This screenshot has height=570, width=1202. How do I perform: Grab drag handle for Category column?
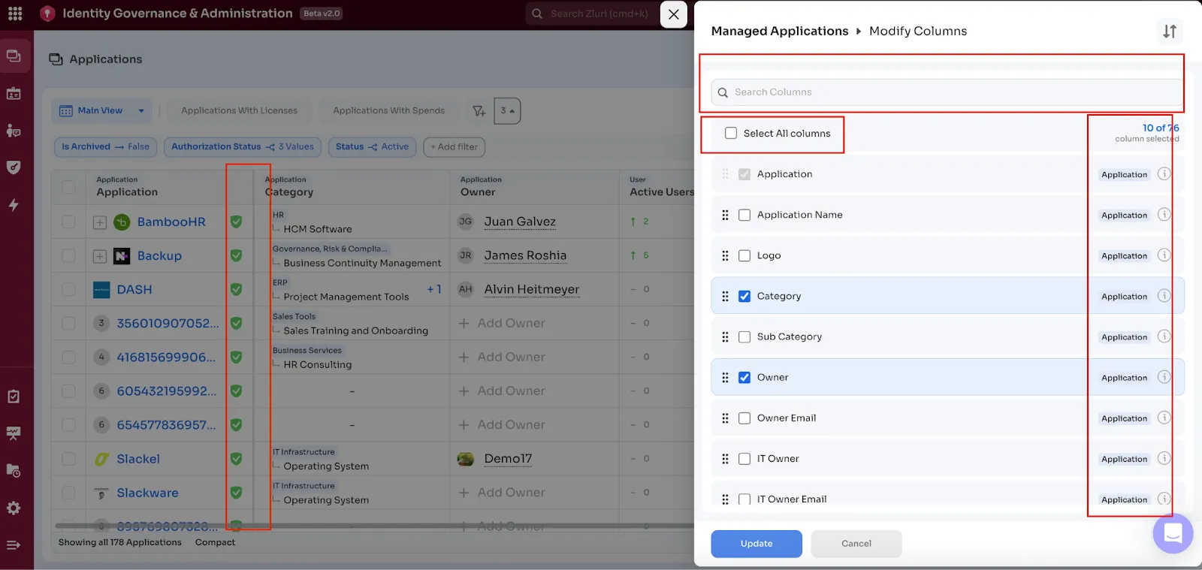click(x=725, y=296)
